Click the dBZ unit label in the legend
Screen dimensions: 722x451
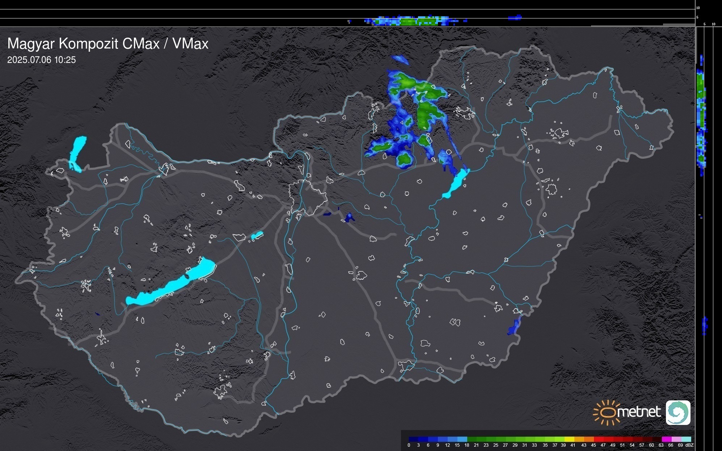click(x=689, y=445)
